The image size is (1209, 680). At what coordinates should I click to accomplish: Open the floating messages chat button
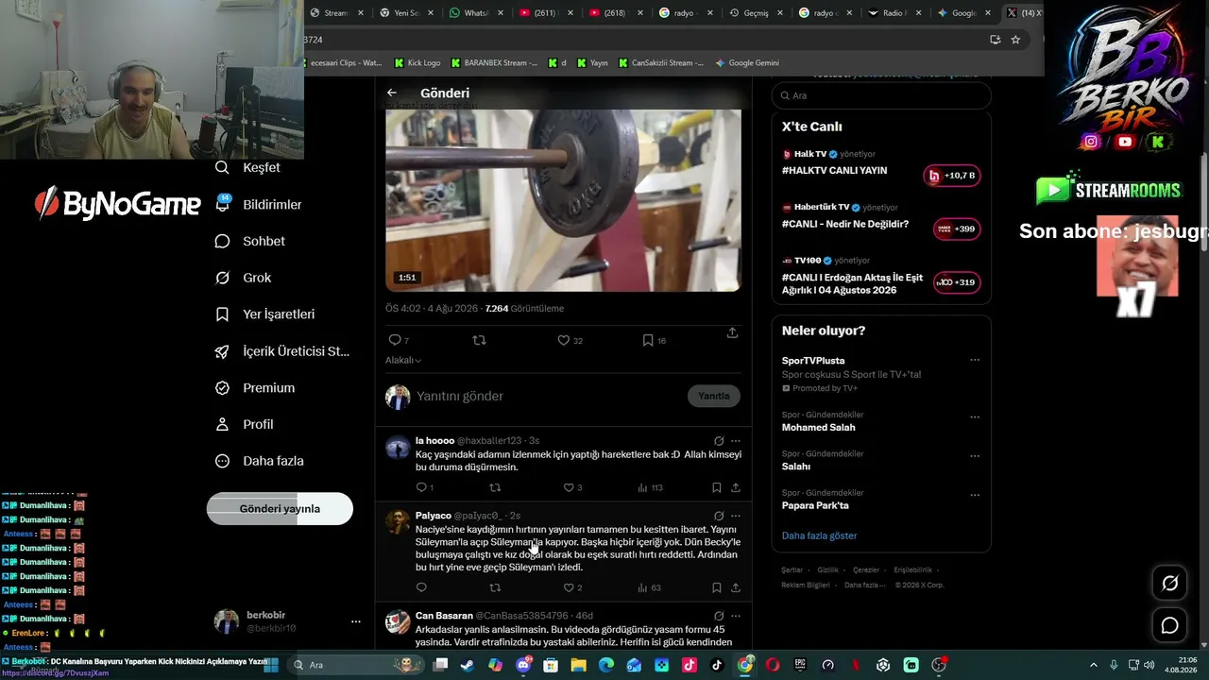[1169, 625]
